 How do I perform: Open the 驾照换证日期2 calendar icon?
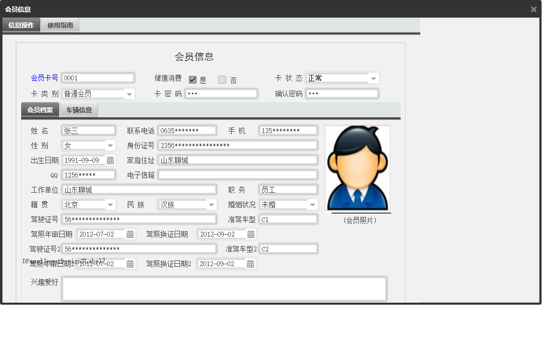point(251,264)
